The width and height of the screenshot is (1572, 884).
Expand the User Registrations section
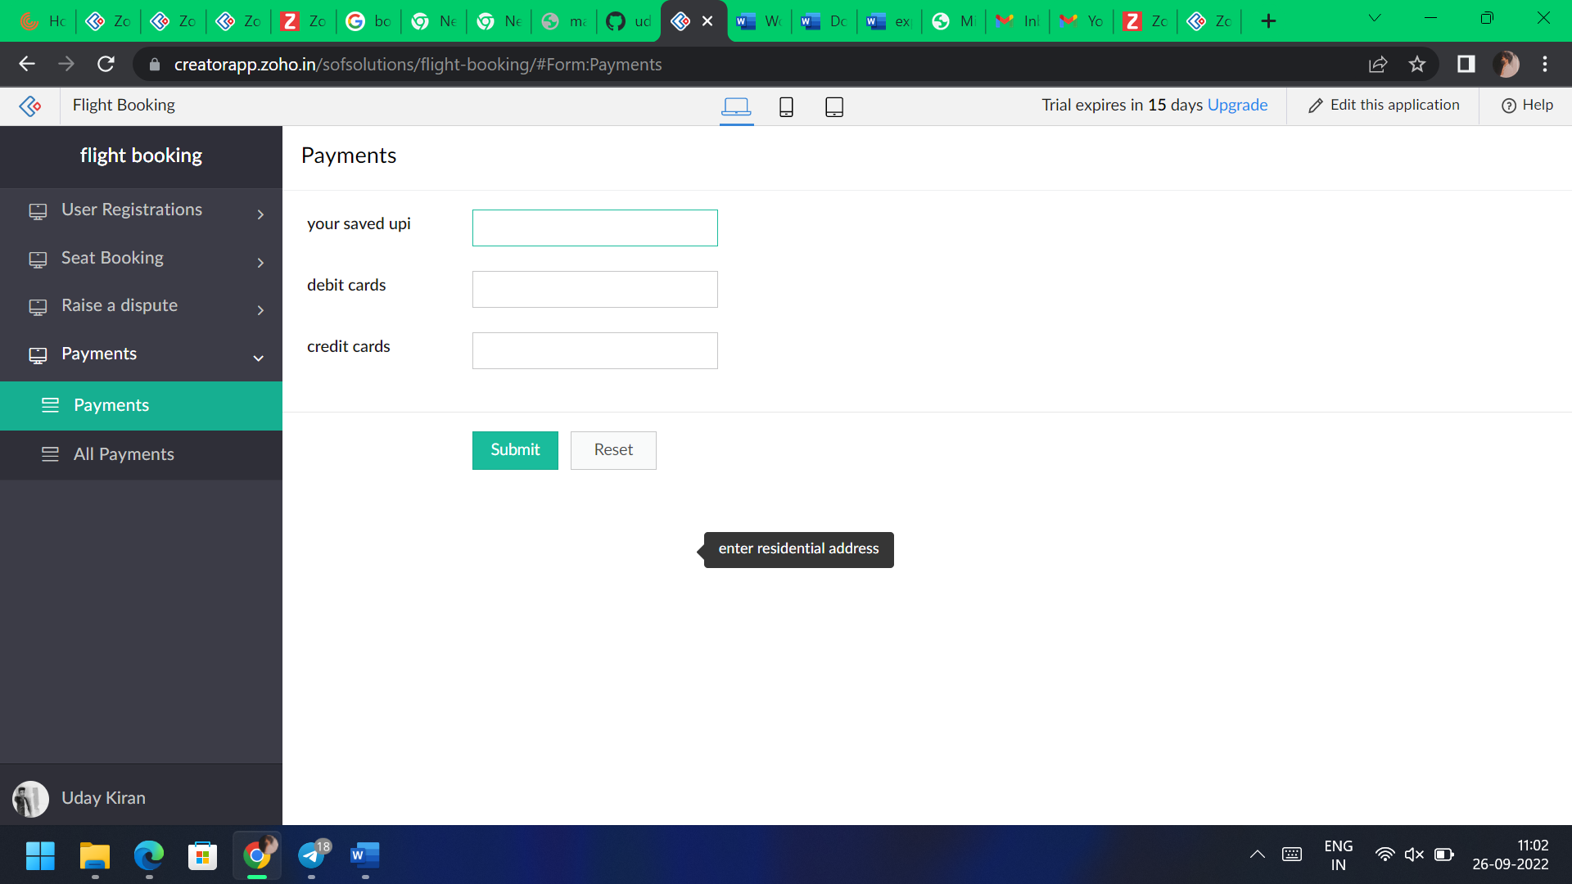coord(260,214)
